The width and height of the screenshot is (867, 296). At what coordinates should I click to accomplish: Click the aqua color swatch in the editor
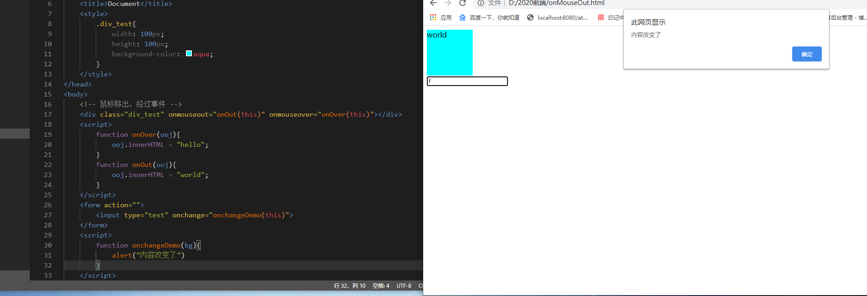coord(189,54)
